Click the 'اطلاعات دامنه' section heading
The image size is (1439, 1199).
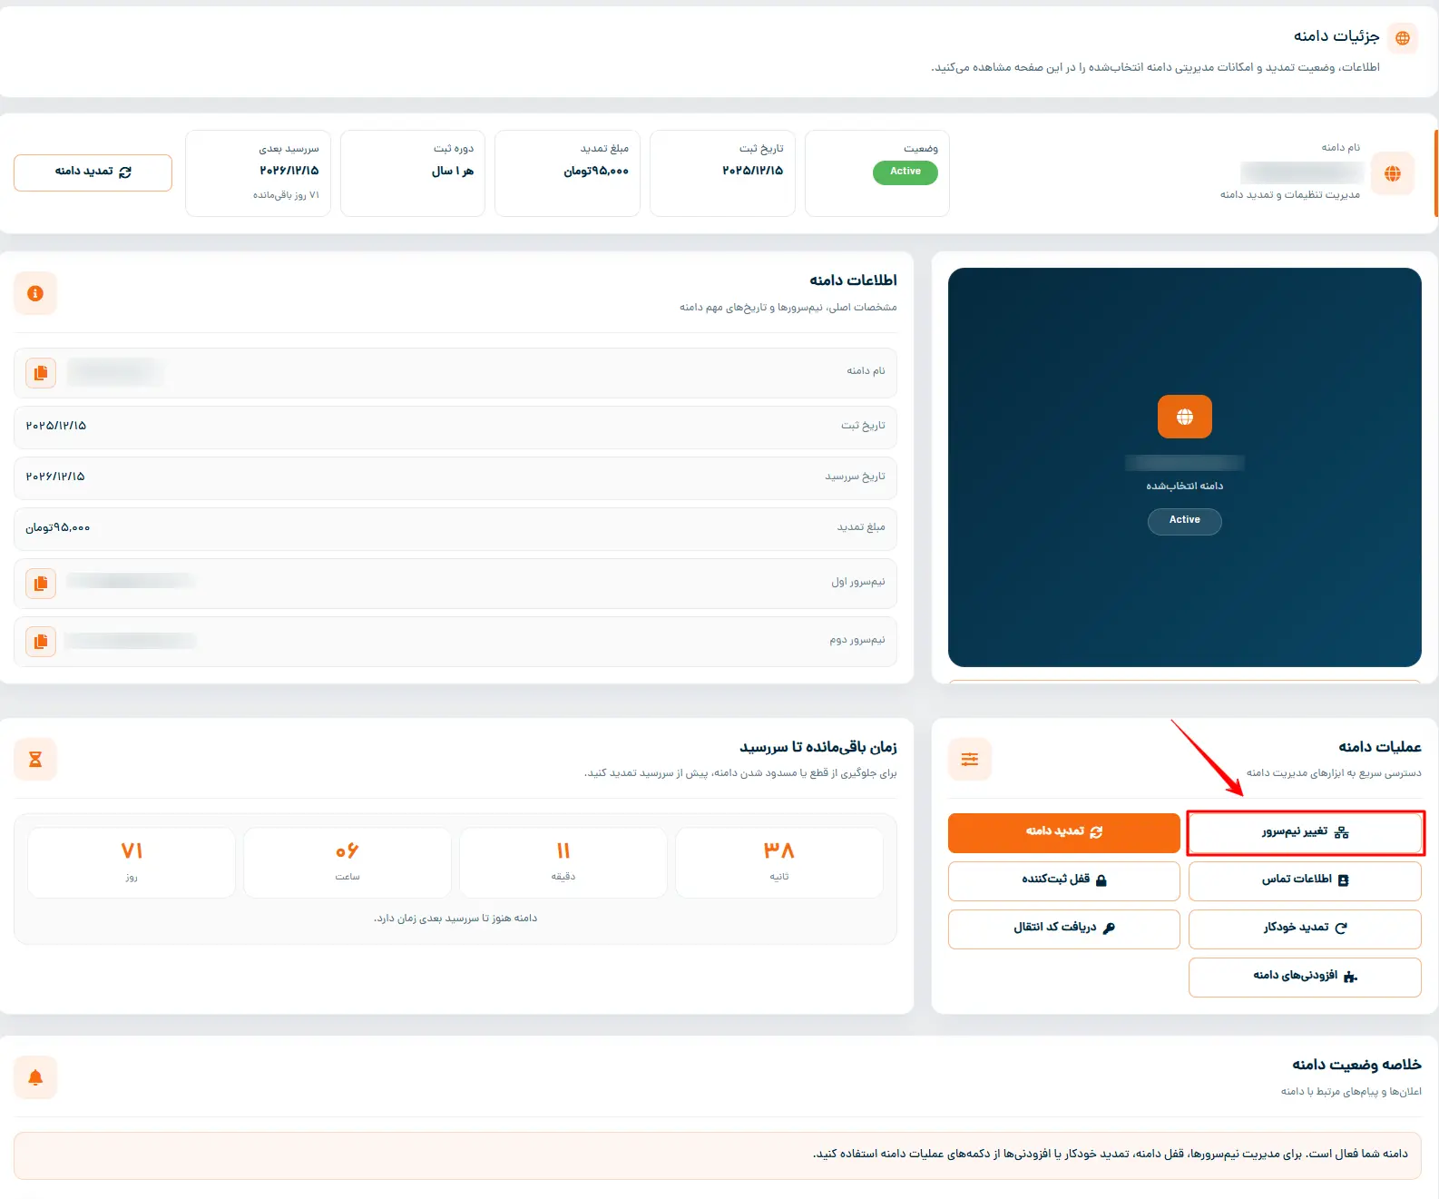point(854,280)
